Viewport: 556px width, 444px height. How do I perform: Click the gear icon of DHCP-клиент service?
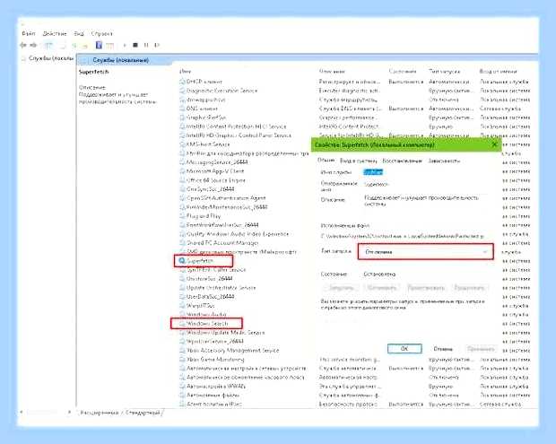pyautogui.click(x=182, y=82)
